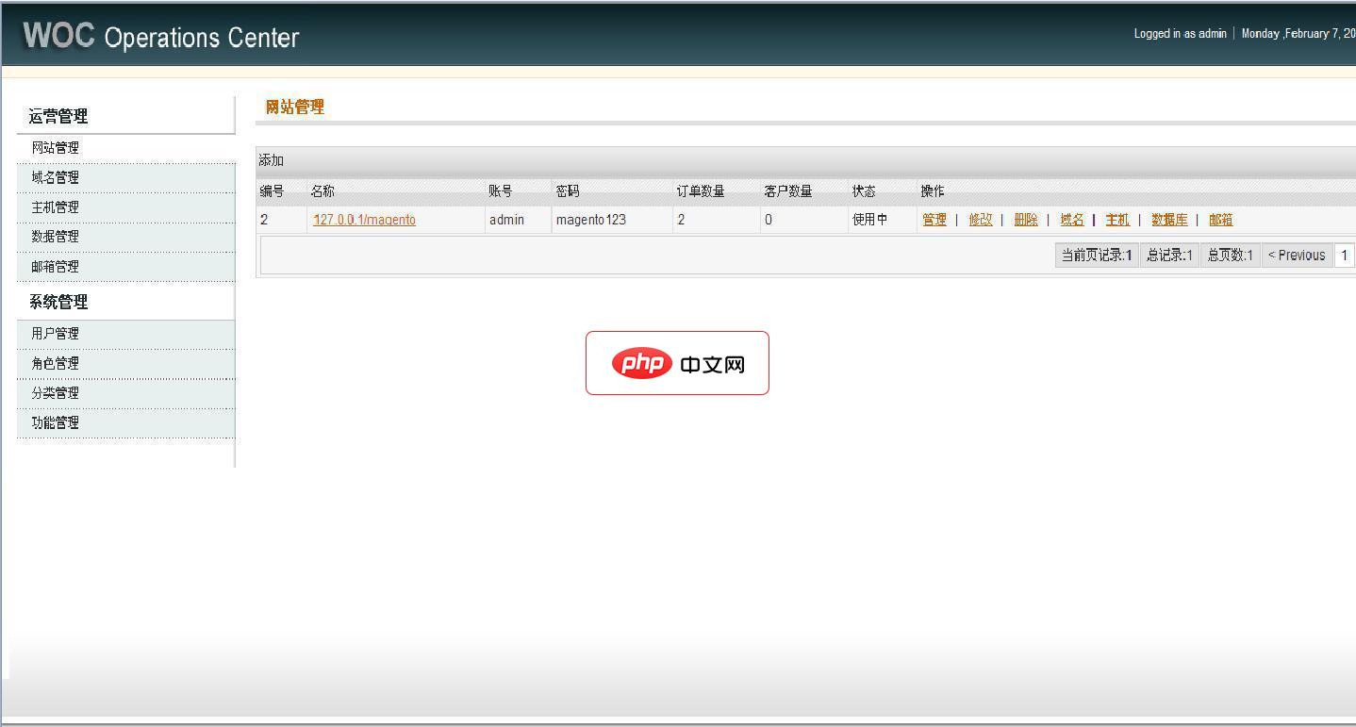Image resolution: width=1356 pixels, height=727 pixels.
Task: Select 主机管理 sidebar item
Action: [x=56, y=207]
